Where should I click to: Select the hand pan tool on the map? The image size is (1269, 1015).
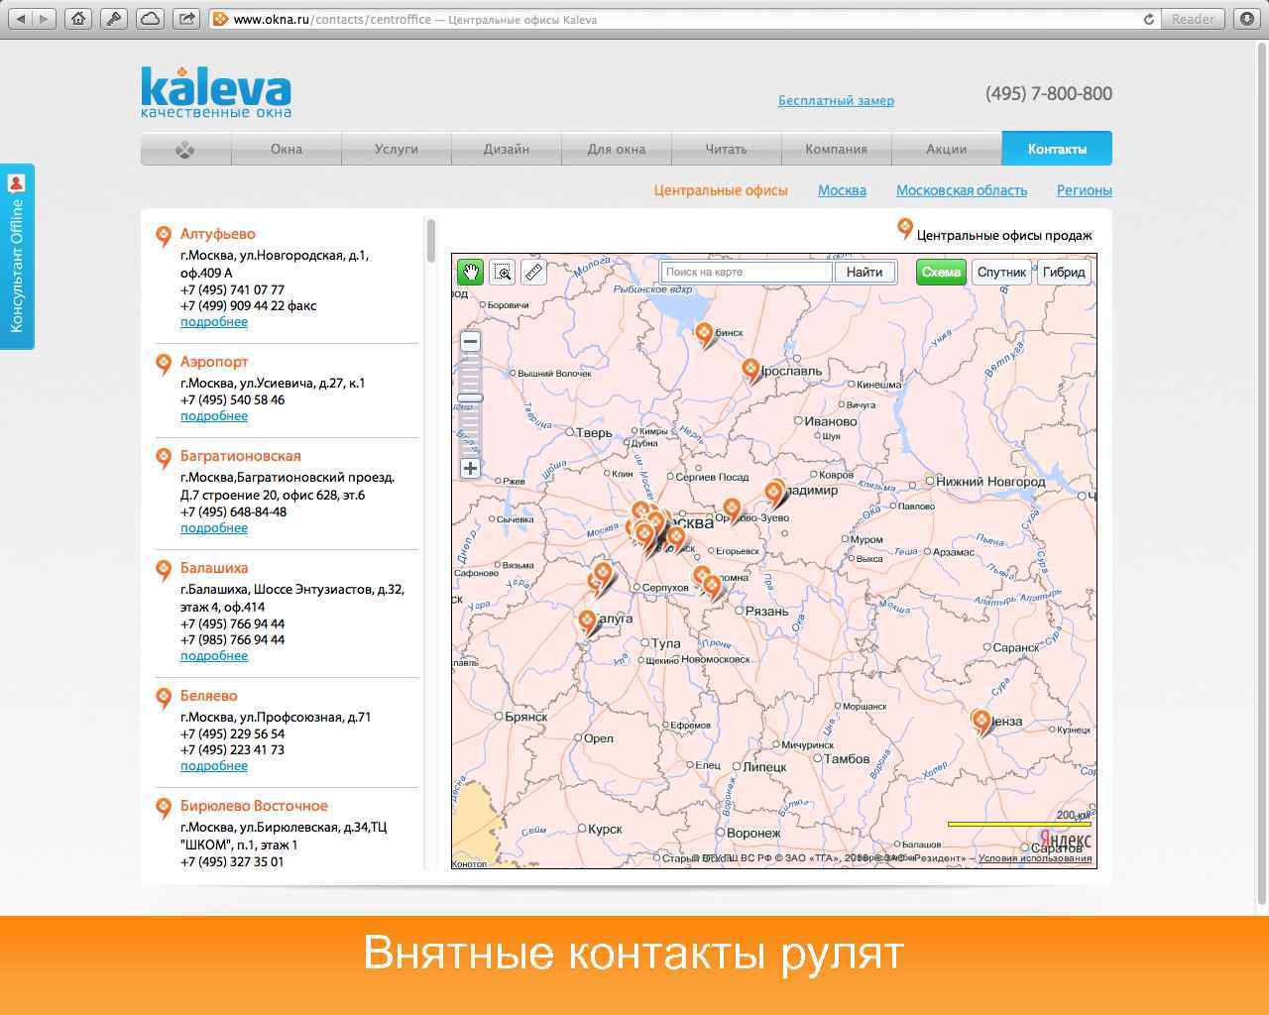click(x=470, y=272)
